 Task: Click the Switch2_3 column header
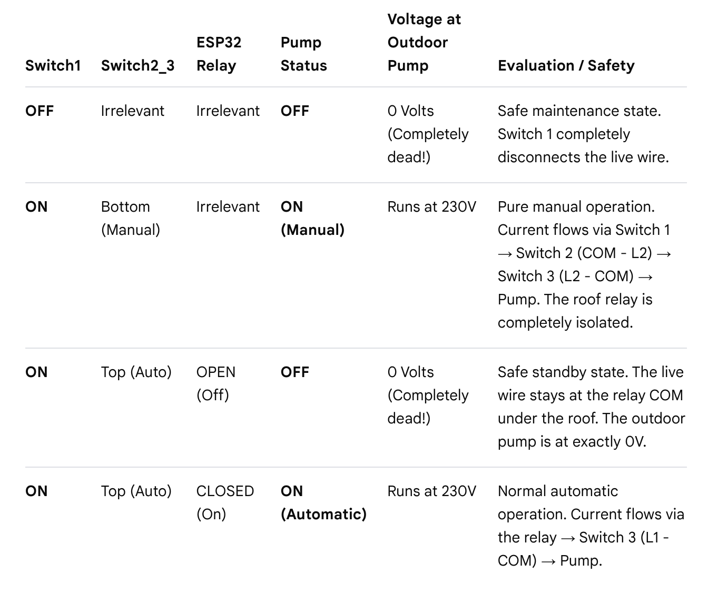point(137,66)
